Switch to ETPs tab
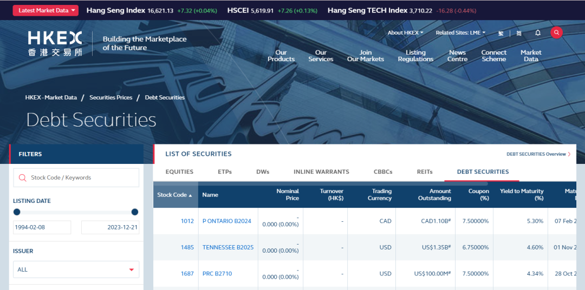The width and height of the screenshot is (585, 290). point(225,172)
